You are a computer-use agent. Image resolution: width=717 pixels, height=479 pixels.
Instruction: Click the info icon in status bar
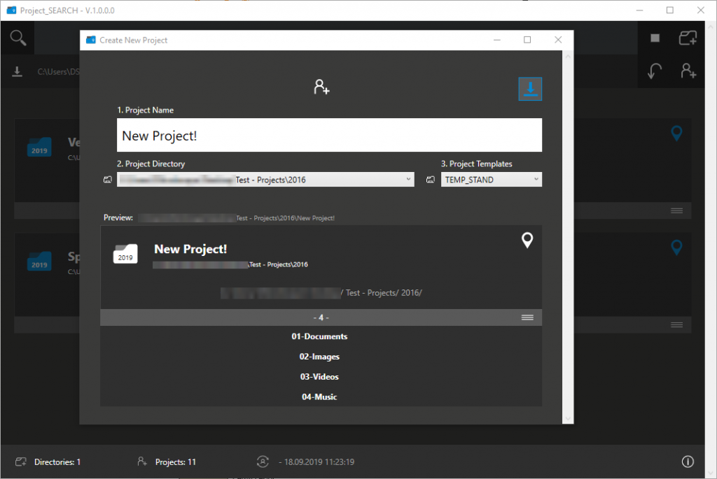pyautogui.click(x=688, y=462)
